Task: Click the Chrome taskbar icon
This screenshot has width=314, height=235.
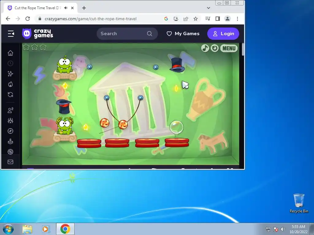Action: (x=65, y=229)
